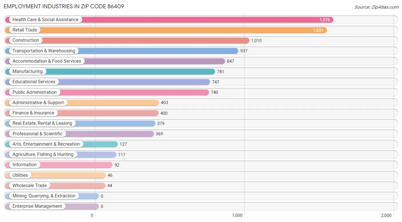Click the 0 axis tick label
This screenshot has height=222, width=402.
click(92, 215)
